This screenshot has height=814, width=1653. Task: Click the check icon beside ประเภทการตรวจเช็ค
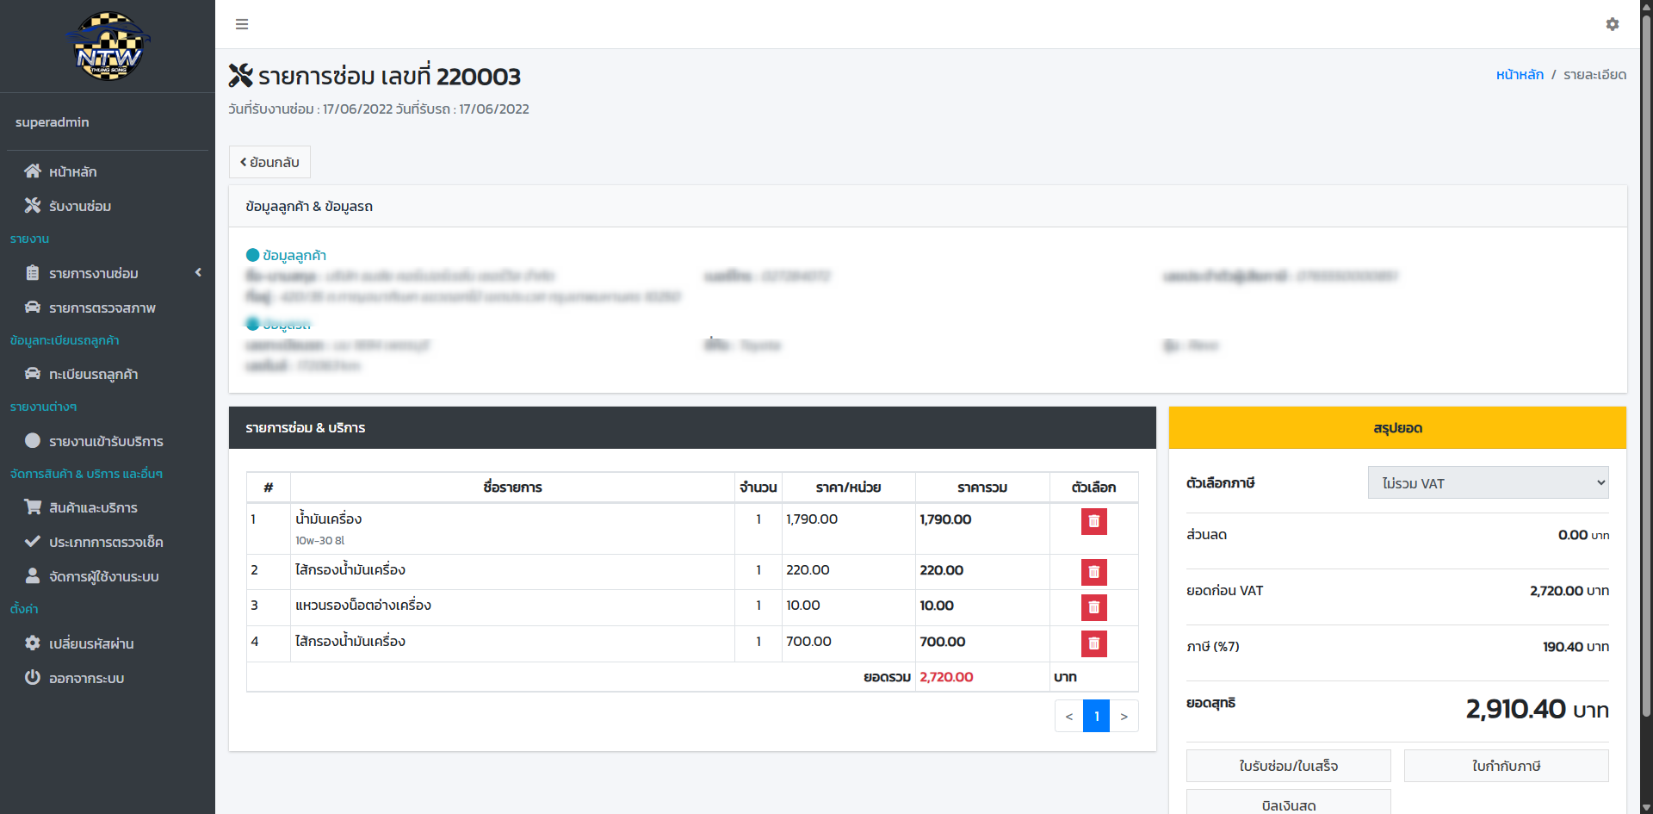pos(33,542)
